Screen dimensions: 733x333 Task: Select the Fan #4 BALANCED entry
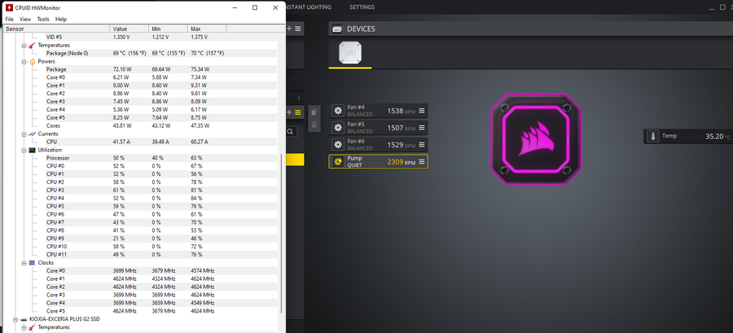point(379,111)
